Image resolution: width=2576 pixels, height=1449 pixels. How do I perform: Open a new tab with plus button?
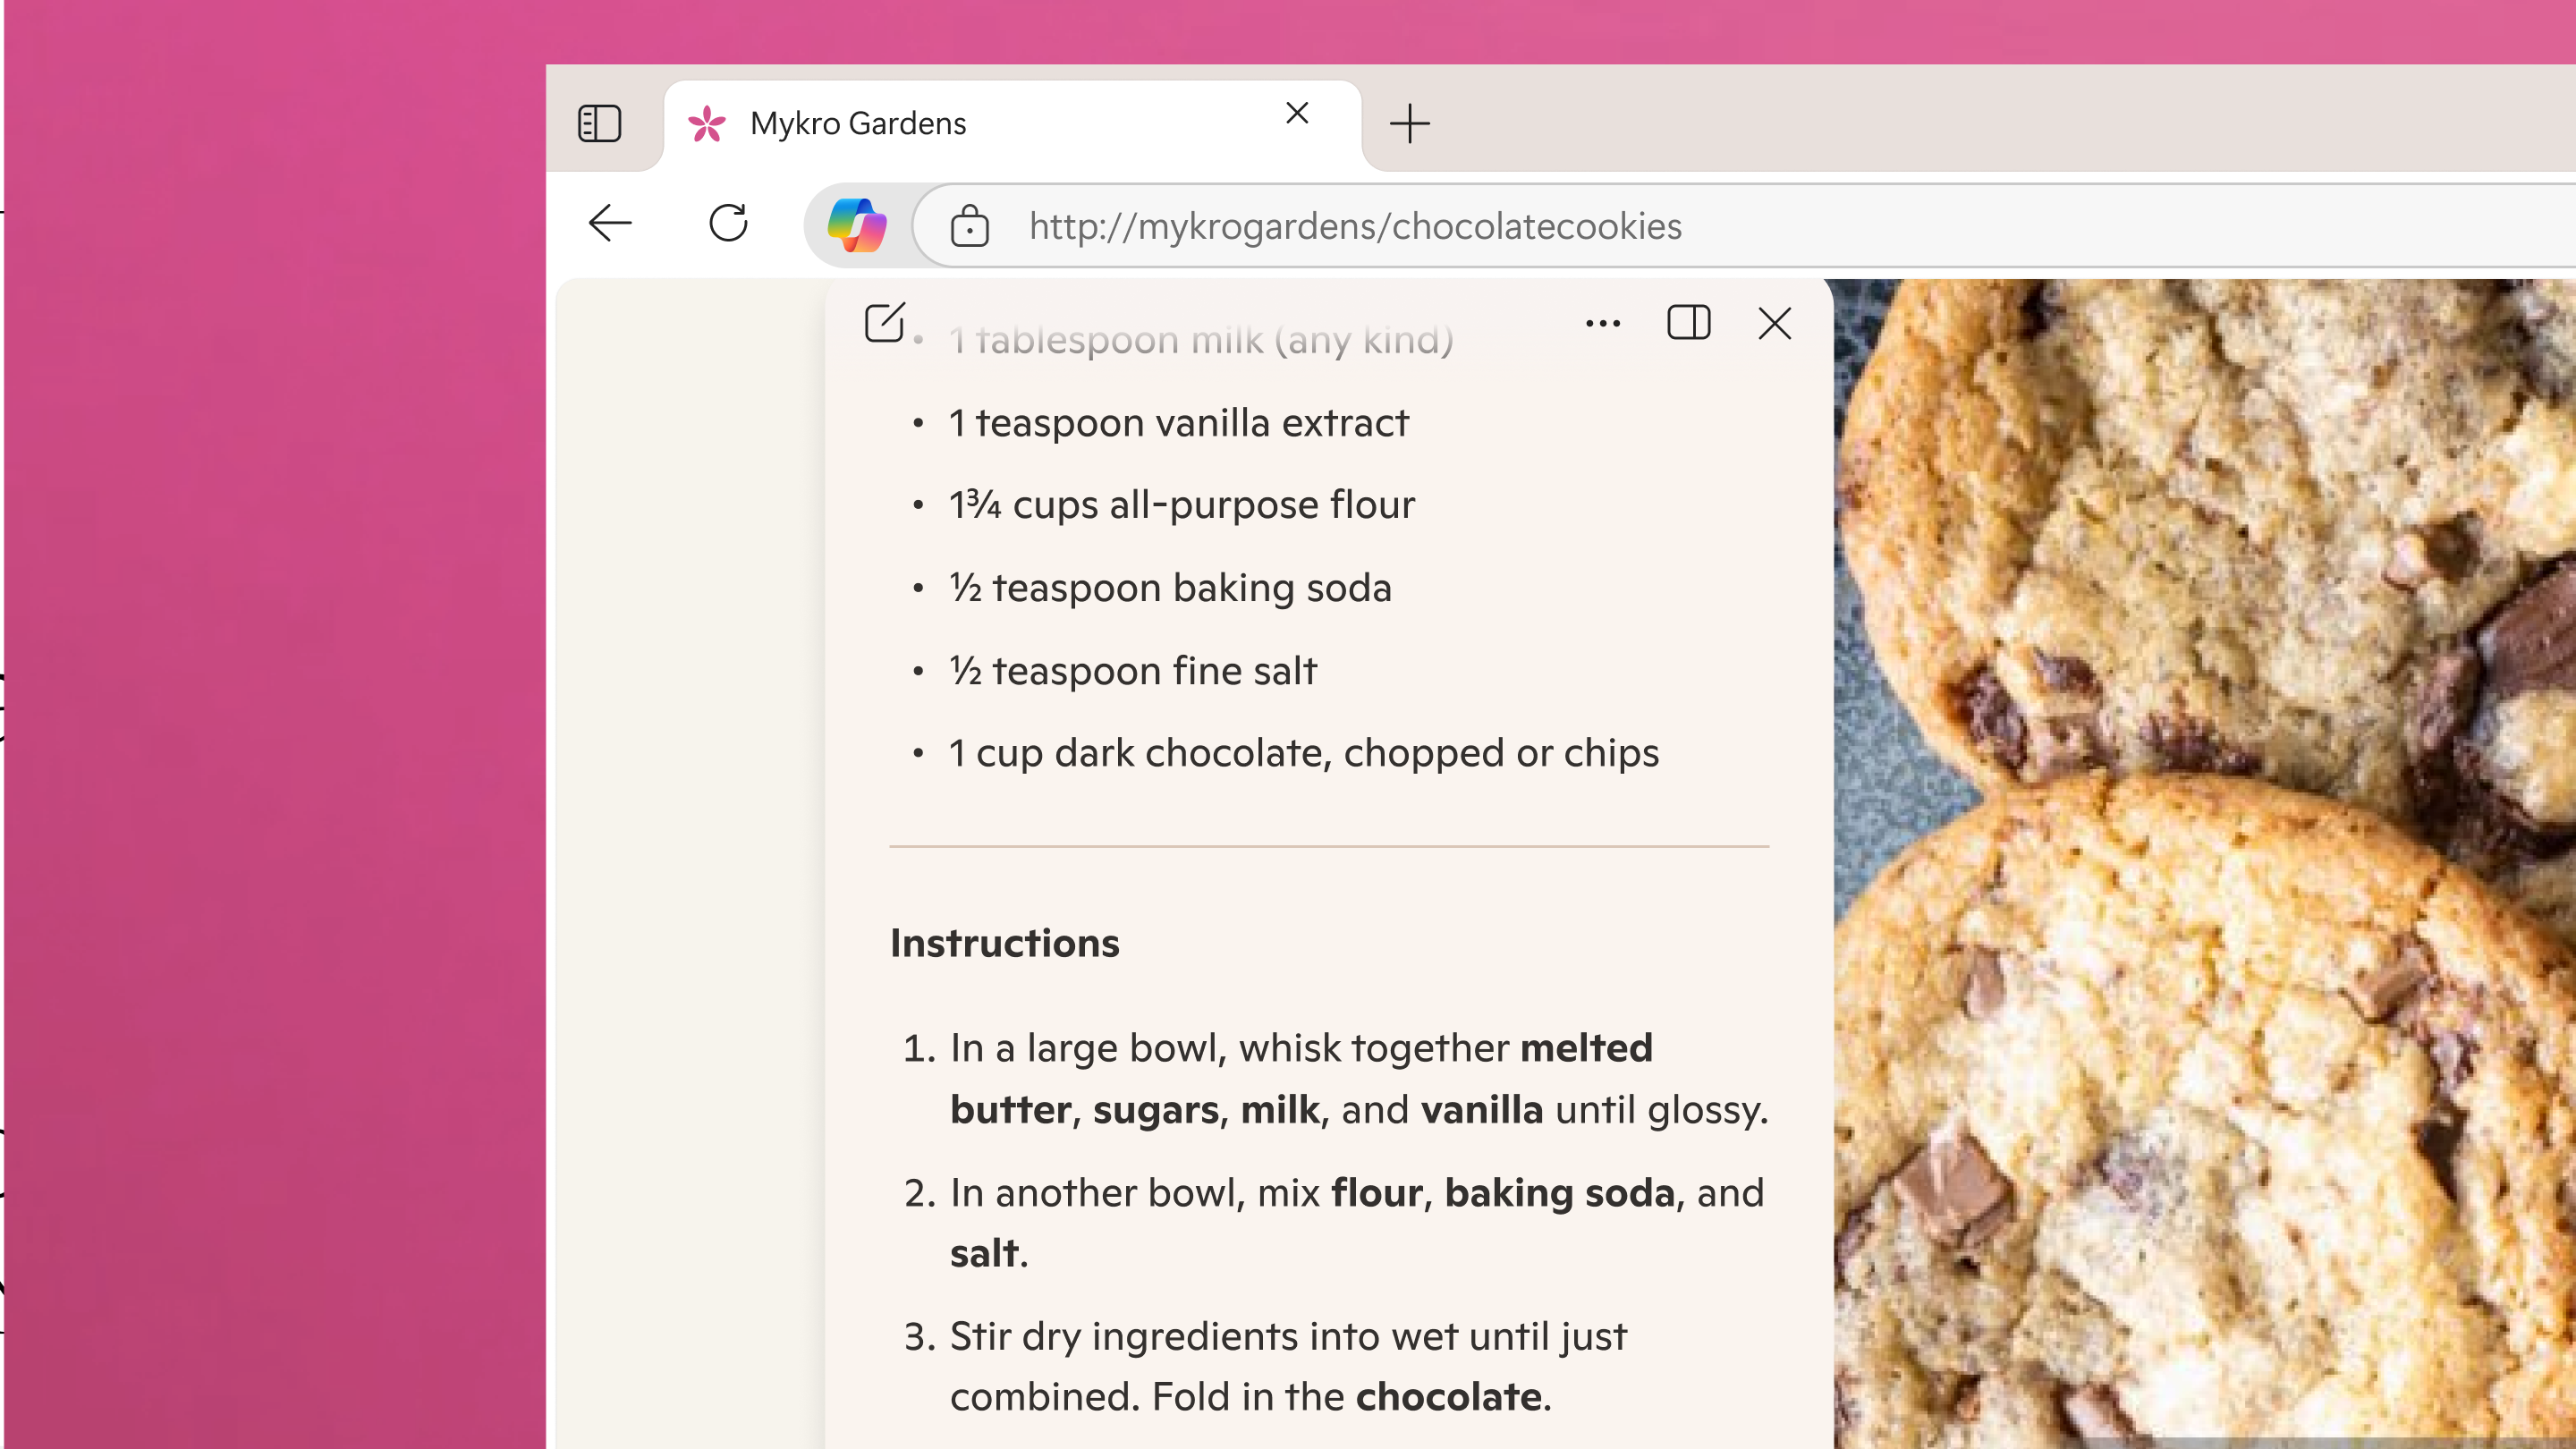click(x=1410, y=123)
